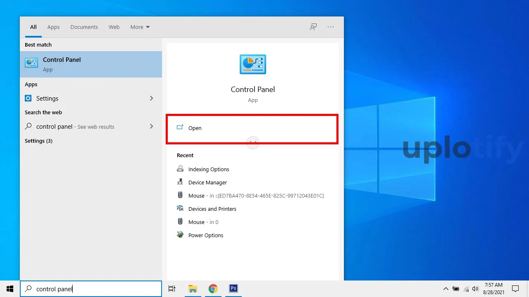The width and height of the screenshot is (529, 297).
Task: Check the battery status icon
Action: [456, 289]
